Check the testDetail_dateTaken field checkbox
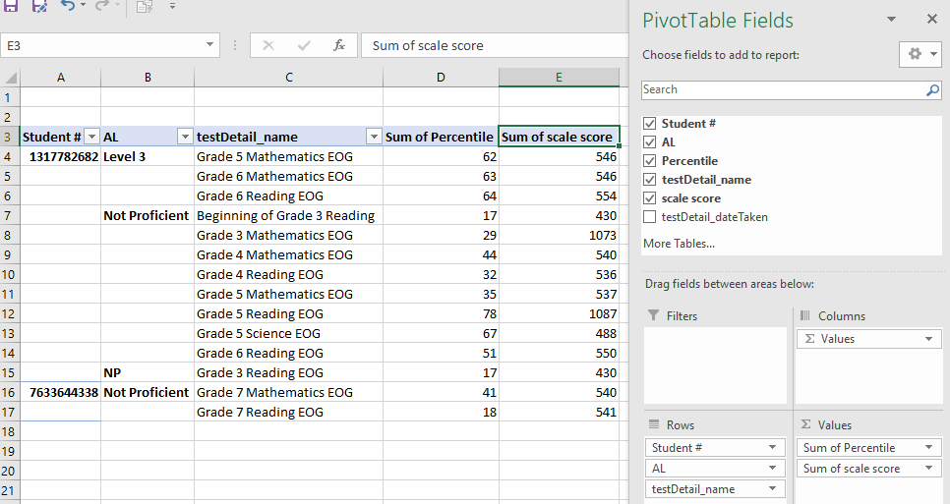 pos(649,217)
